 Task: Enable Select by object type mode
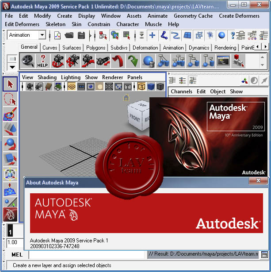pos(115,35)
